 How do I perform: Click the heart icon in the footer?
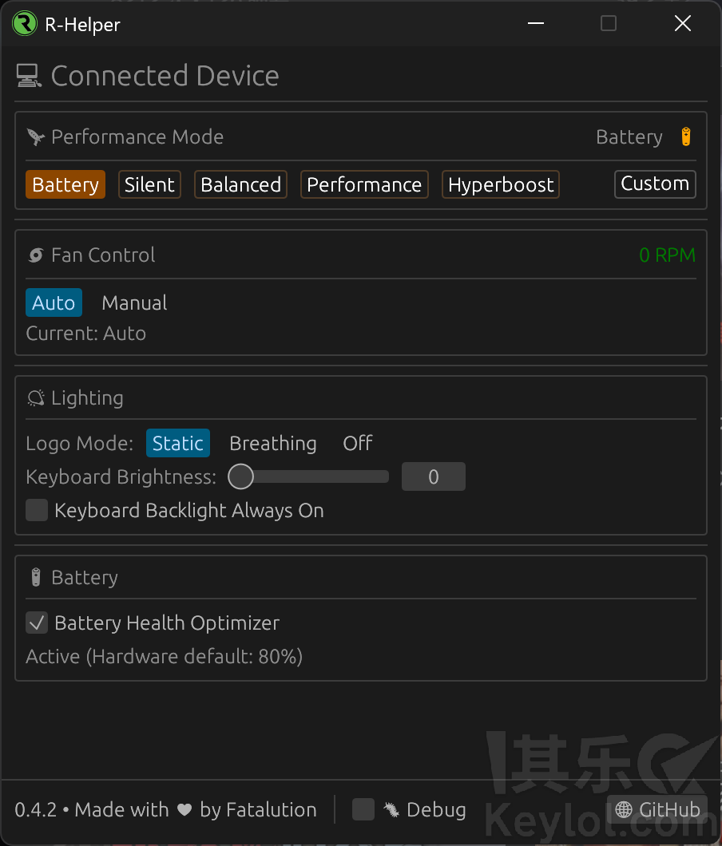click(x=184, y=810)
